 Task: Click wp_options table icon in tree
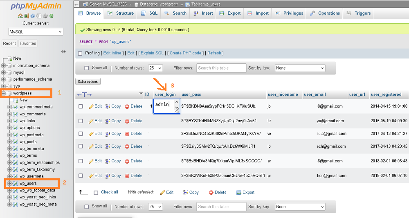16,128
